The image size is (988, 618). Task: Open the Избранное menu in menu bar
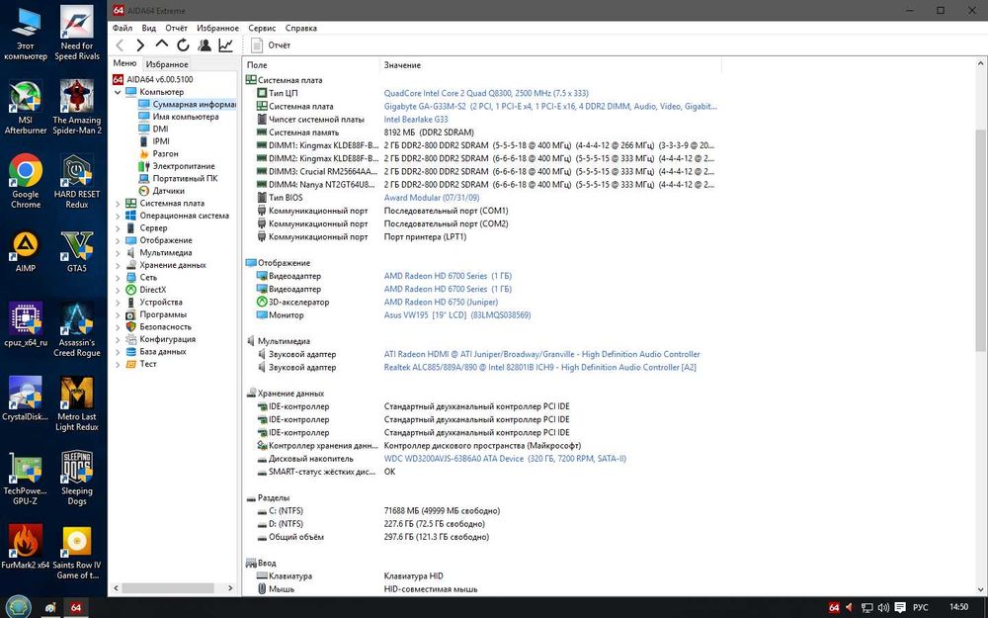click(x=217, y=28)
